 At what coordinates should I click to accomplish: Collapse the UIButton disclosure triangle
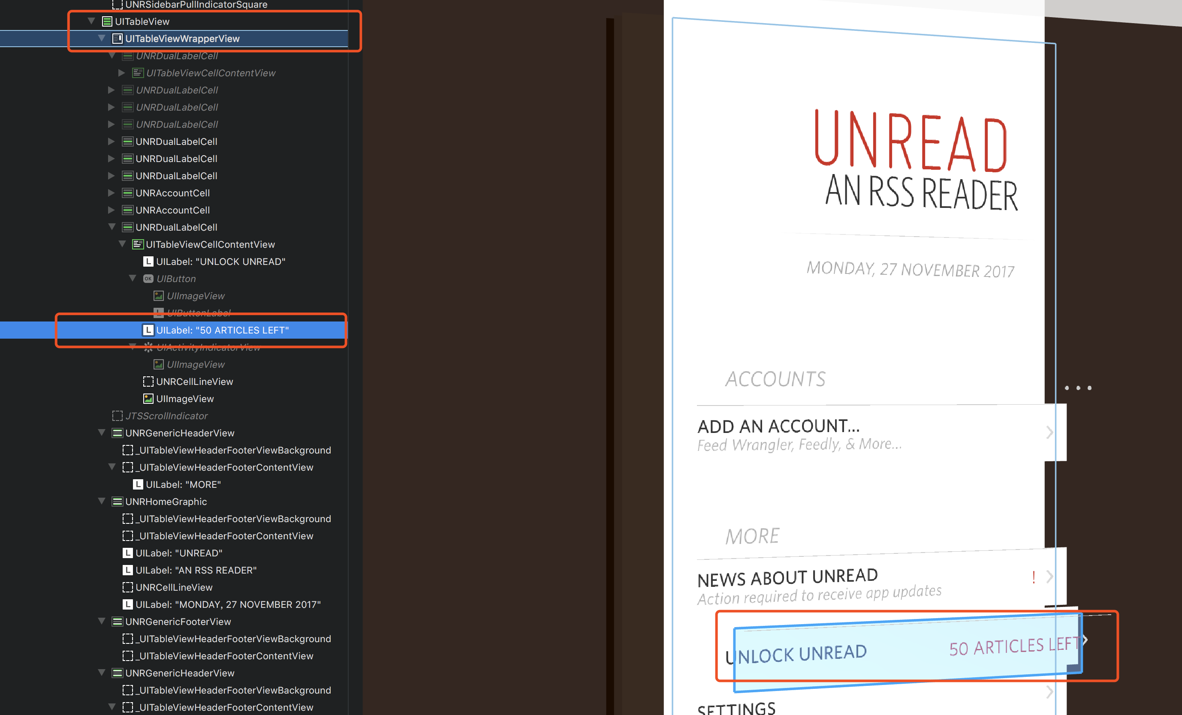[x=133, y=278]
